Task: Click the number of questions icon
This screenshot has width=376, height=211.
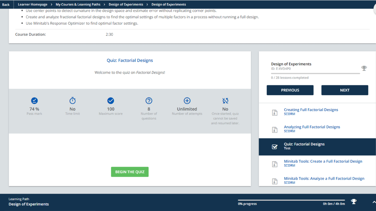Action: (x=149, y=101)
